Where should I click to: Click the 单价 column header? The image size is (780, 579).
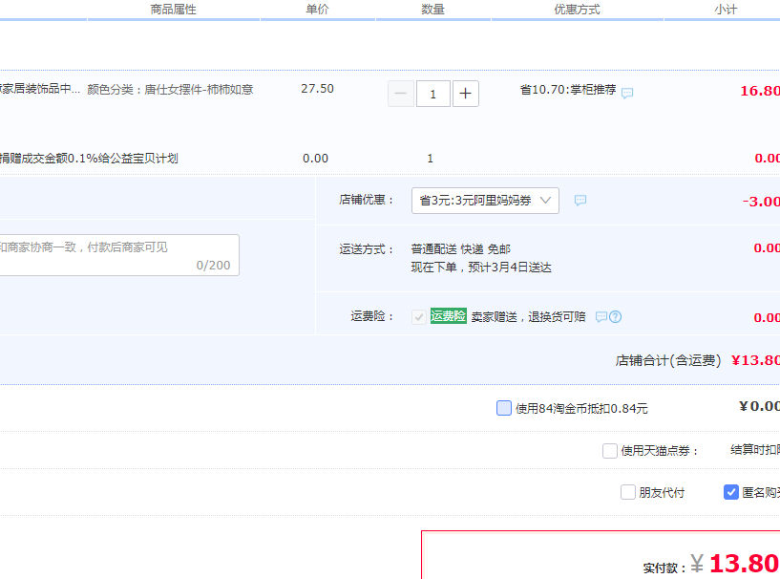317,10
